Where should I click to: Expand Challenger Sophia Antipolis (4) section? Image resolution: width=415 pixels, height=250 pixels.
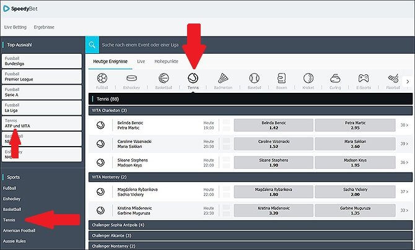coord(250,225)
